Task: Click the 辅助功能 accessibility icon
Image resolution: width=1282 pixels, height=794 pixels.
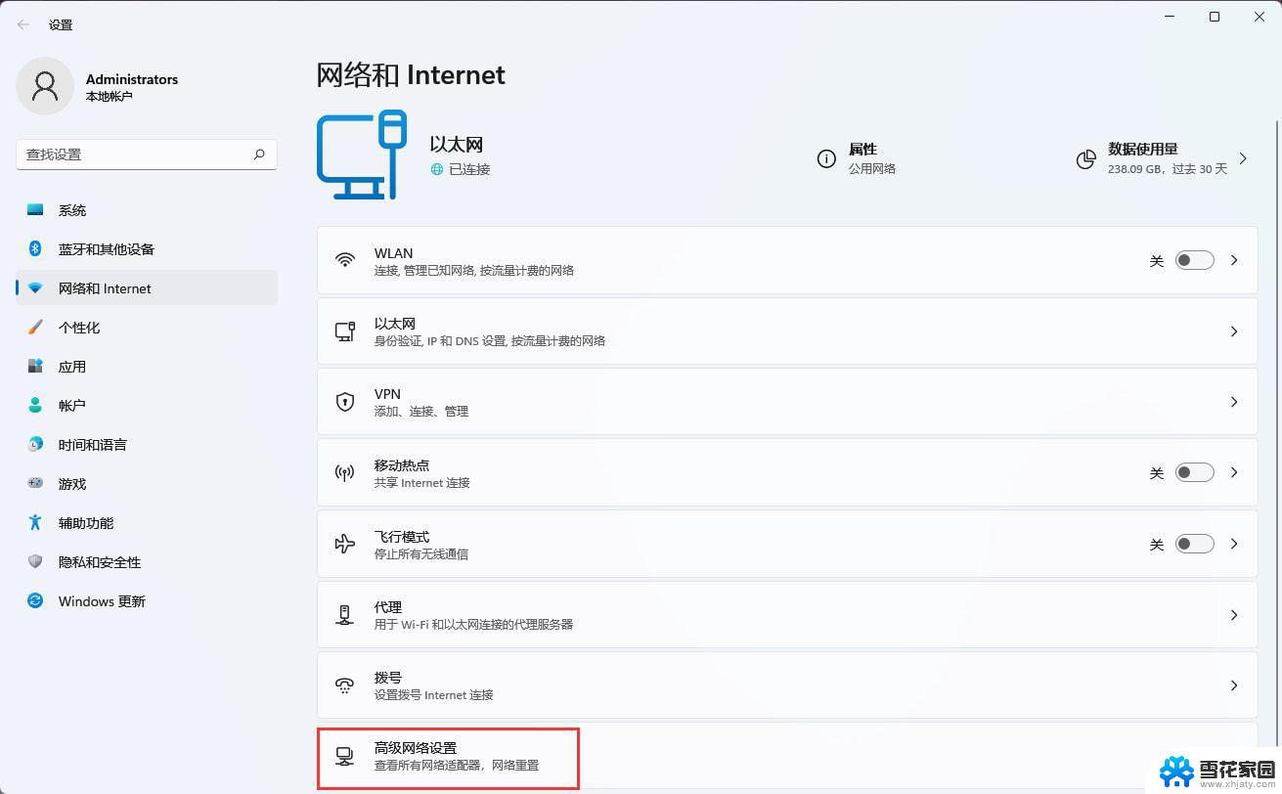Action: point(35,523)
